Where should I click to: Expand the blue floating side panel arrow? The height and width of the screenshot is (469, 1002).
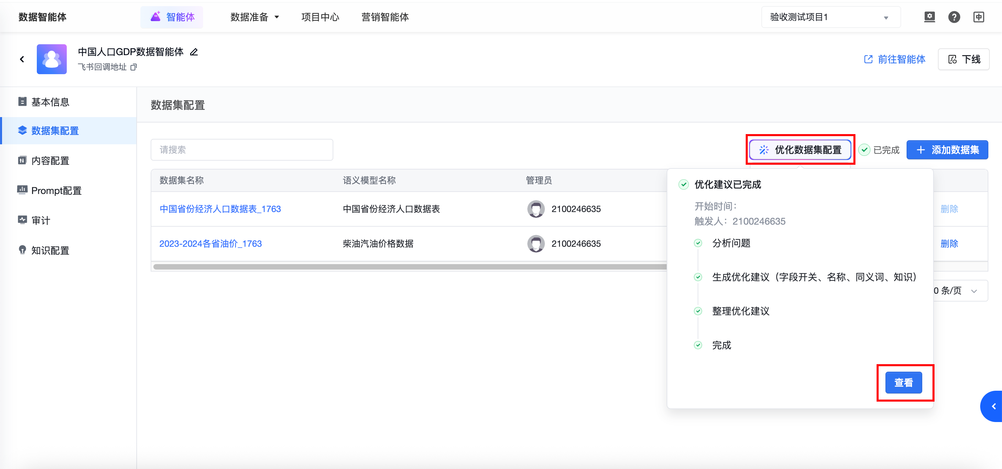pyautogui.click(x=993, y=406)
